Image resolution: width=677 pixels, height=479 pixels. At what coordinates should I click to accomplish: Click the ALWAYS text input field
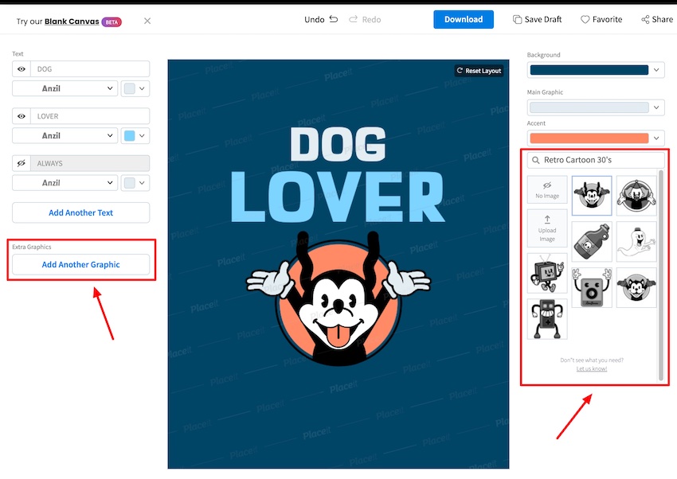click(x=90, y=163)
